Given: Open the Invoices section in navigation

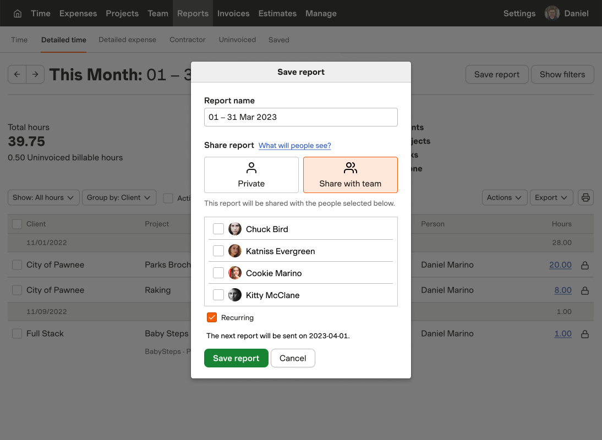Looking at the screenshot, I should pos(233,13).
